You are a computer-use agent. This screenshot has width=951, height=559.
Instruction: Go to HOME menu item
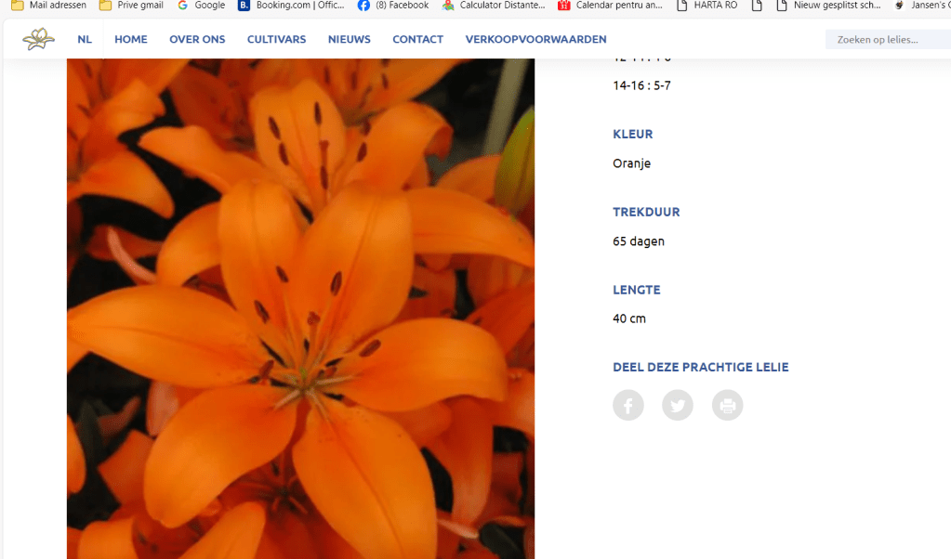tap(130, 39)
